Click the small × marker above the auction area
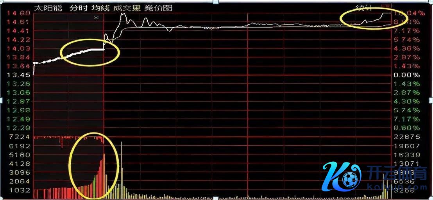The width and height of the screenshot is (433, 200). point(97,18)
